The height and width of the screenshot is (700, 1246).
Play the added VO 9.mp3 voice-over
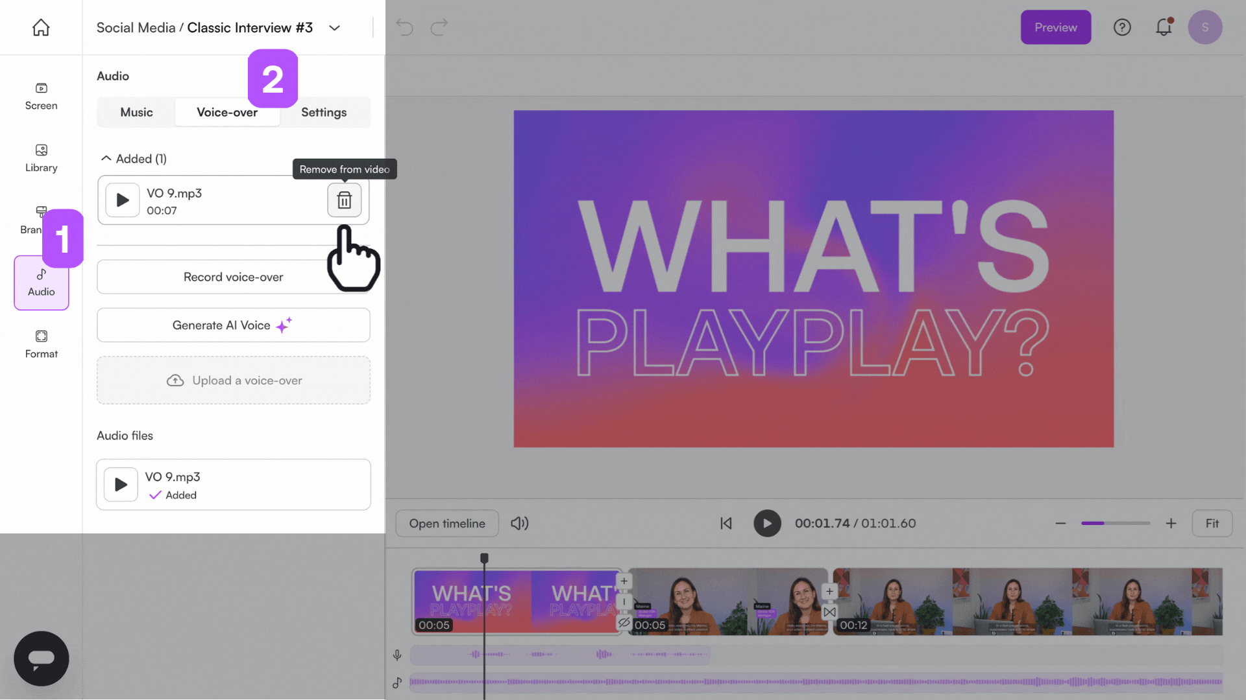coord(123,200)
